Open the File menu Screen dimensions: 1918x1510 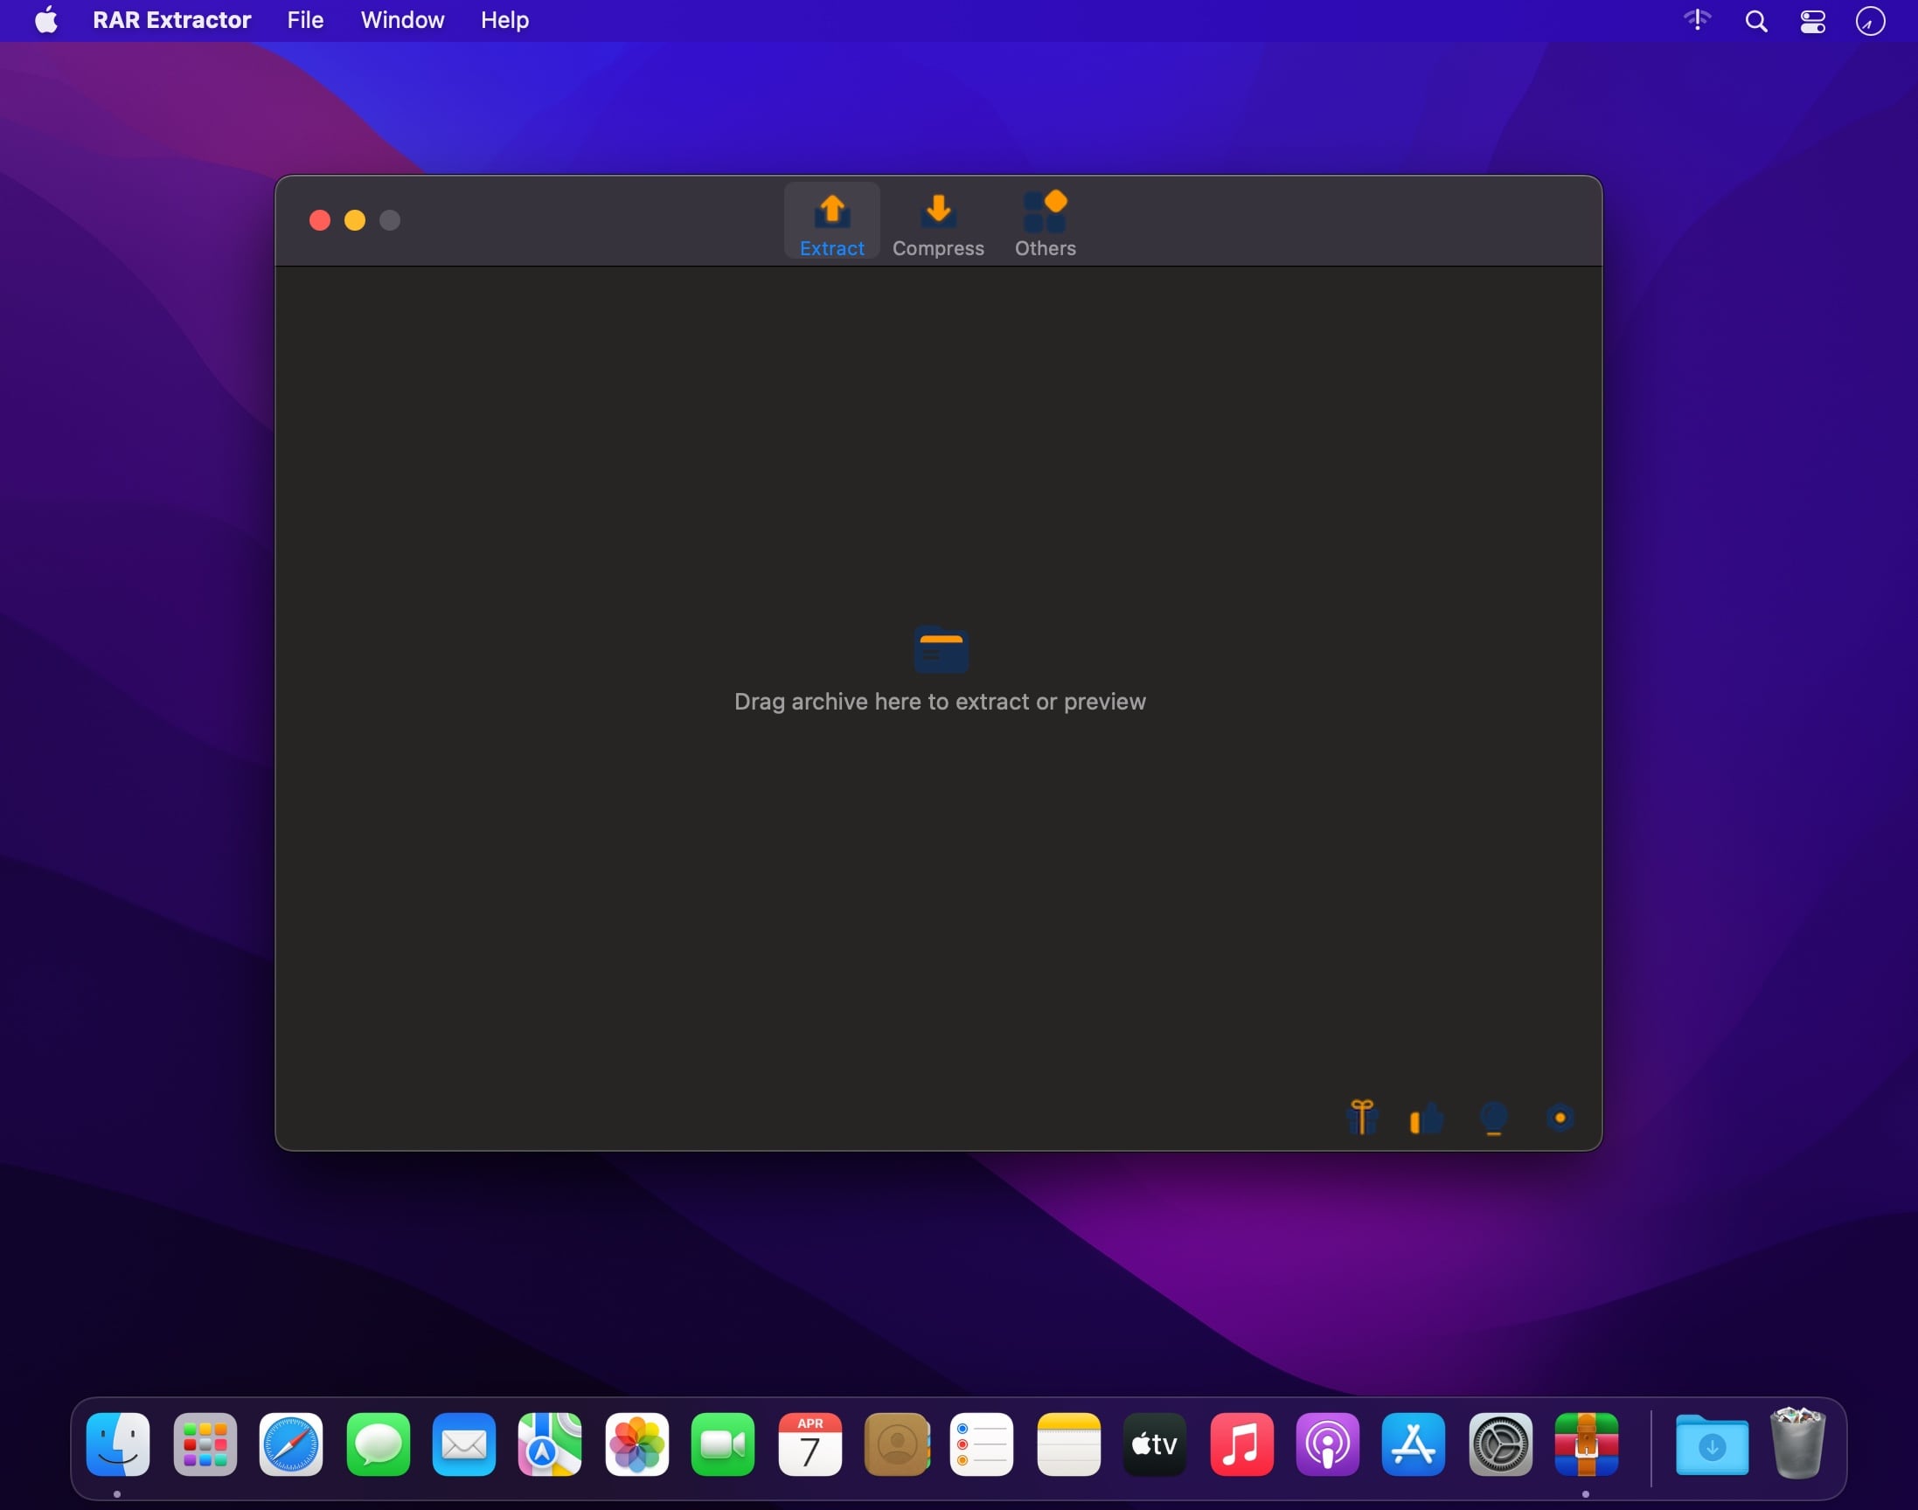point(305,20)
